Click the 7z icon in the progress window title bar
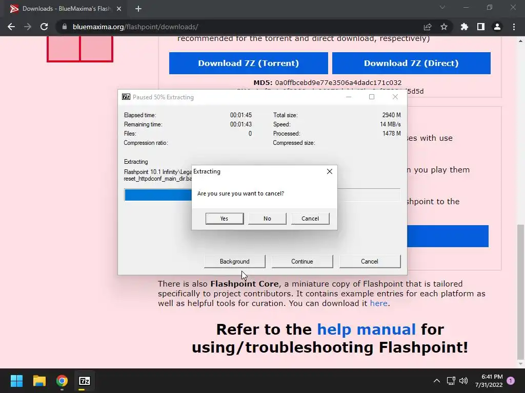The width and height of the screenshot is (525, 393). 126,97
